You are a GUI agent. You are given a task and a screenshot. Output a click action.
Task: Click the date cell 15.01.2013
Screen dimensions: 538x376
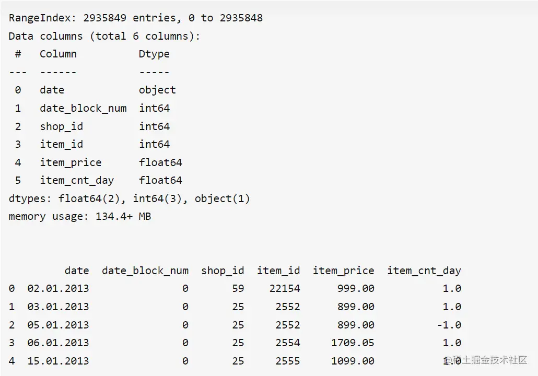click(x=58, y=361)
